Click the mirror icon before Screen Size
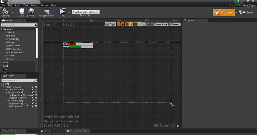 152,24
